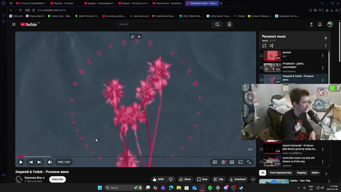Toggle theater mode
The image size is (341, 192).
click(x=232, y=162)
